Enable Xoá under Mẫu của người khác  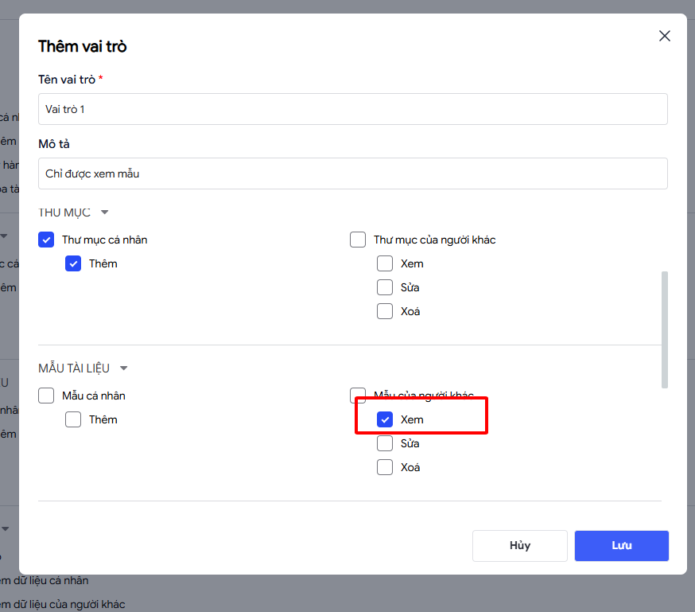tap(385, 467)
